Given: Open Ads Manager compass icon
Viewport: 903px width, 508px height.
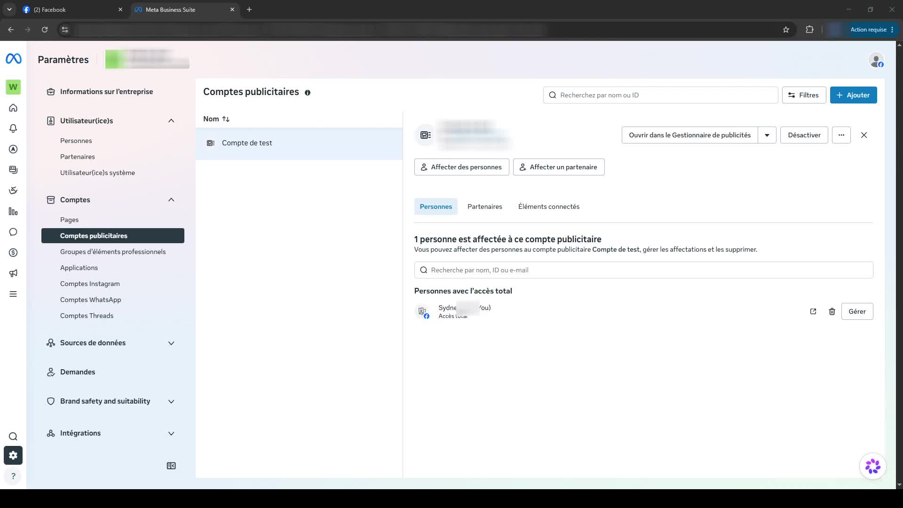Looking at the screenshot, I should pyautogui.click(x=13, y=149).
